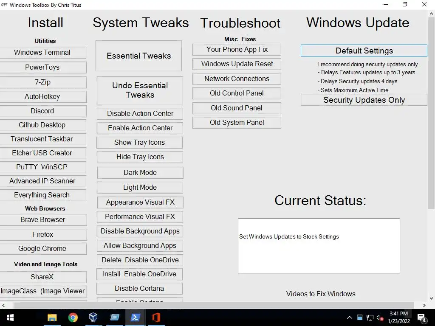Open the network status tray icon
Image resolution: width=435 pixels, height=326 pixels.
tap(370, 318)
